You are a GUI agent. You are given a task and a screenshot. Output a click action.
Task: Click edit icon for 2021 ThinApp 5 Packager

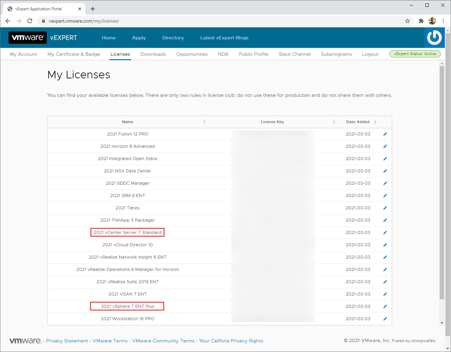tap(385, 220)
